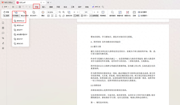
Task: Toggle Continuous reading (连续阅读) mode
Action: 94,16
